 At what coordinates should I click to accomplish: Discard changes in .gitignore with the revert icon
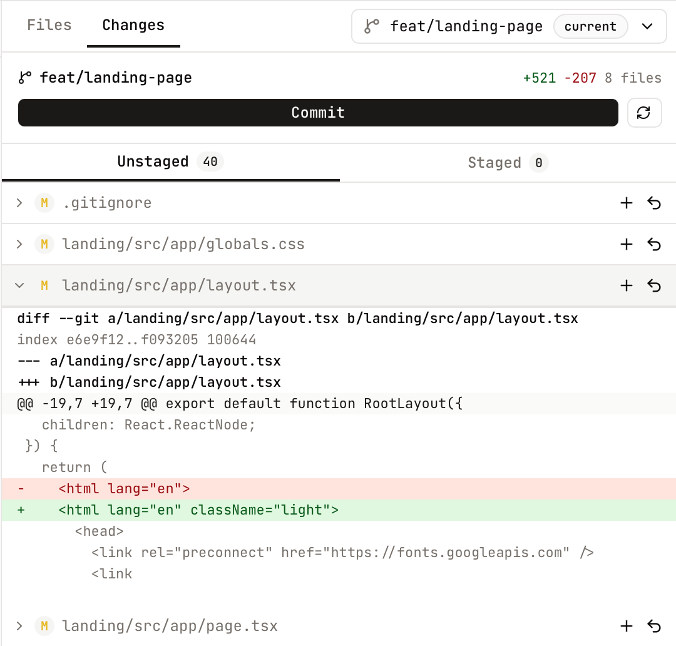click(654, 203)
